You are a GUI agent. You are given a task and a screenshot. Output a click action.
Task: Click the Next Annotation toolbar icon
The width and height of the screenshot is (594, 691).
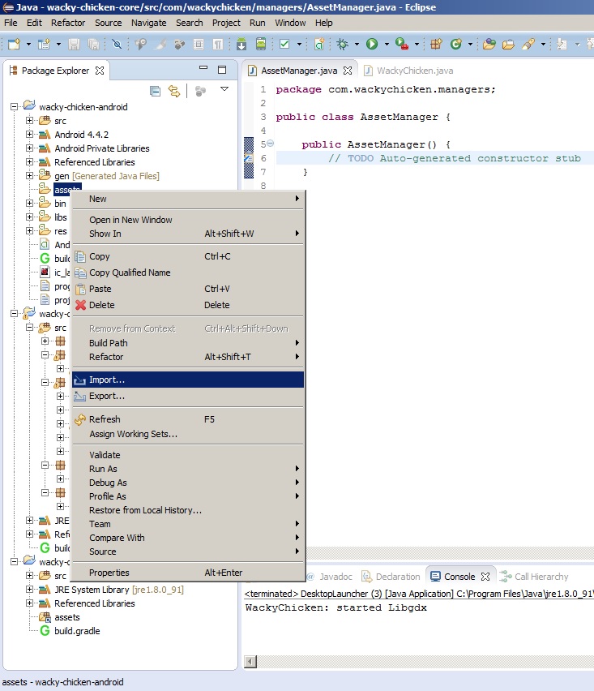pyautogui.click(x=562, y=44)
